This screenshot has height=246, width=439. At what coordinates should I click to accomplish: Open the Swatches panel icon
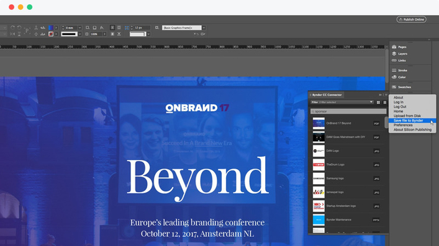click(x=394, y=87)
